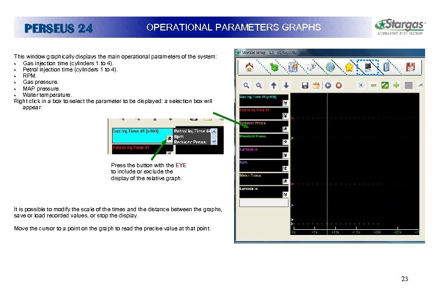Select the Petrol Inj.Time #1 box in StarGas window
This screenshot has width=437, height=308.
[264, 113]
